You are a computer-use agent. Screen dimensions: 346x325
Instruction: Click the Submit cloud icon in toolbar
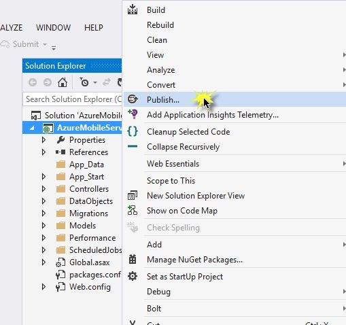[x=5, y=44]
